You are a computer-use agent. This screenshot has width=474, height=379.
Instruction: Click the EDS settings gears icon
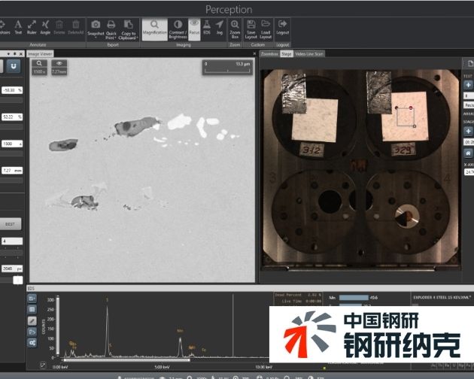(32, 343)
